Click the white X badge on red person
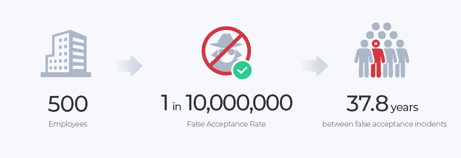461x158 pixels. 376,44
